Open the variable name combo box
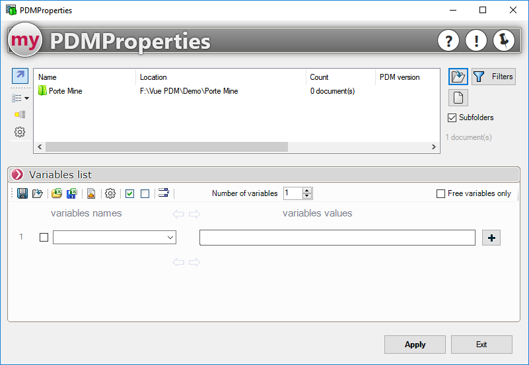Image resolution: width=529 pixels, height=365 pixels. [x=170, y=238]
